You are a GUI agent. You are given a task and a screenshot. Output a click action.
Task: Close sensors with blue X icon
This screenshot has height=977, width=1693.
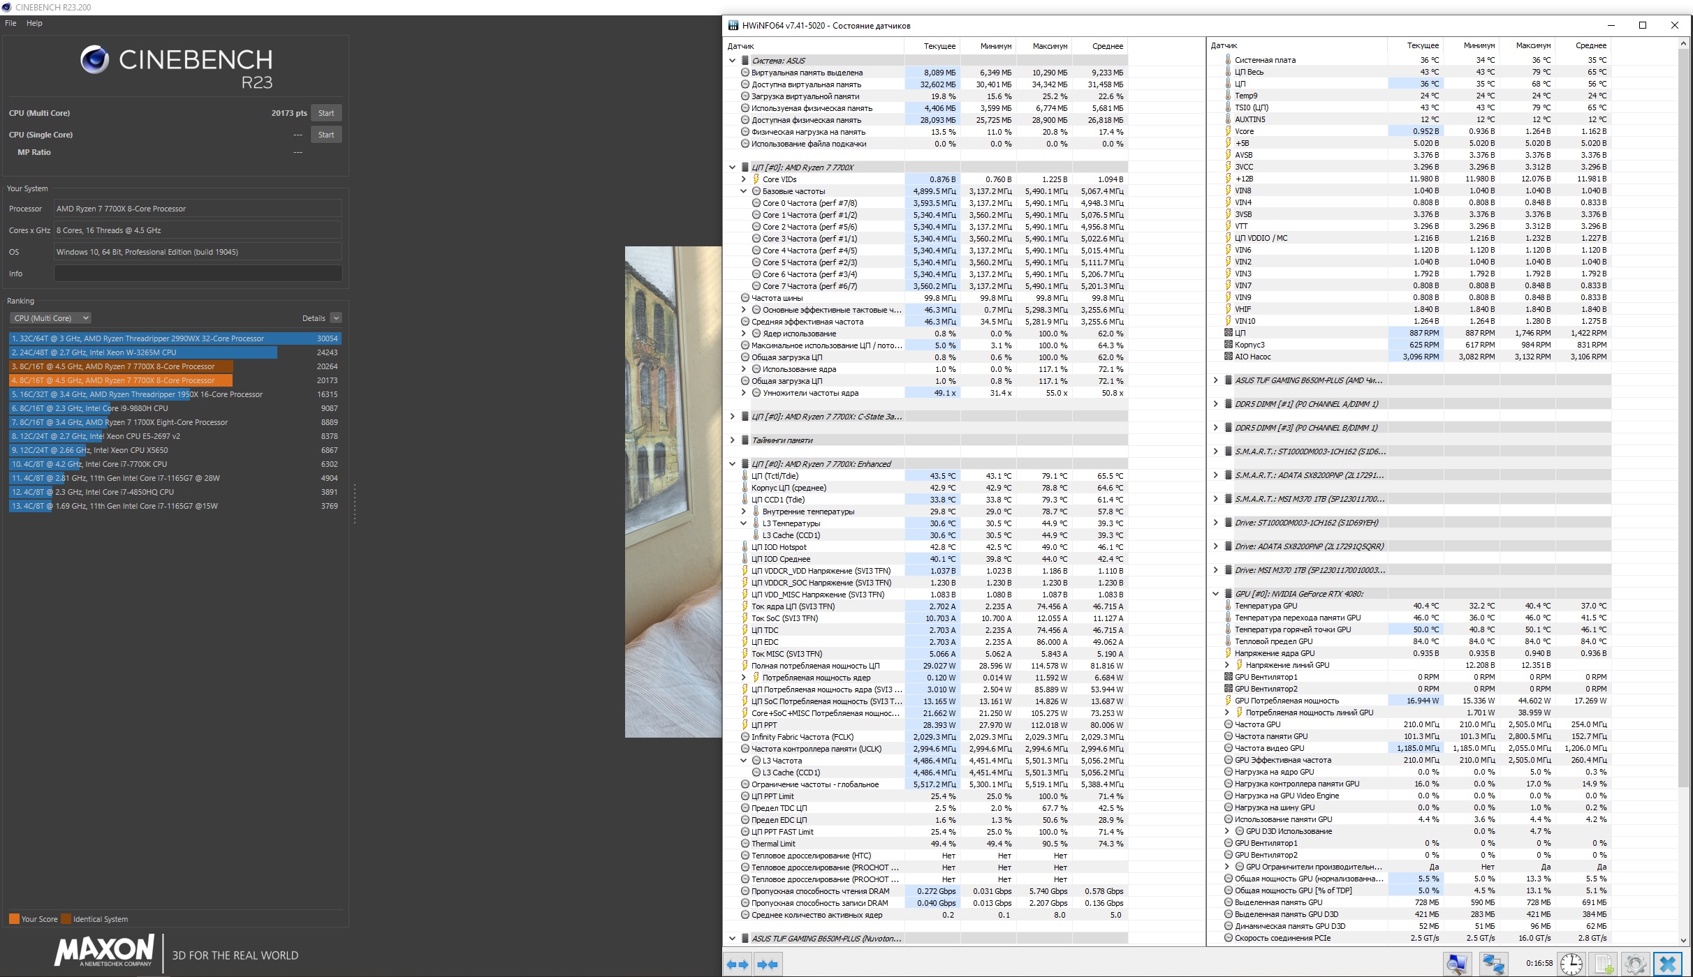coord(1668,964)
